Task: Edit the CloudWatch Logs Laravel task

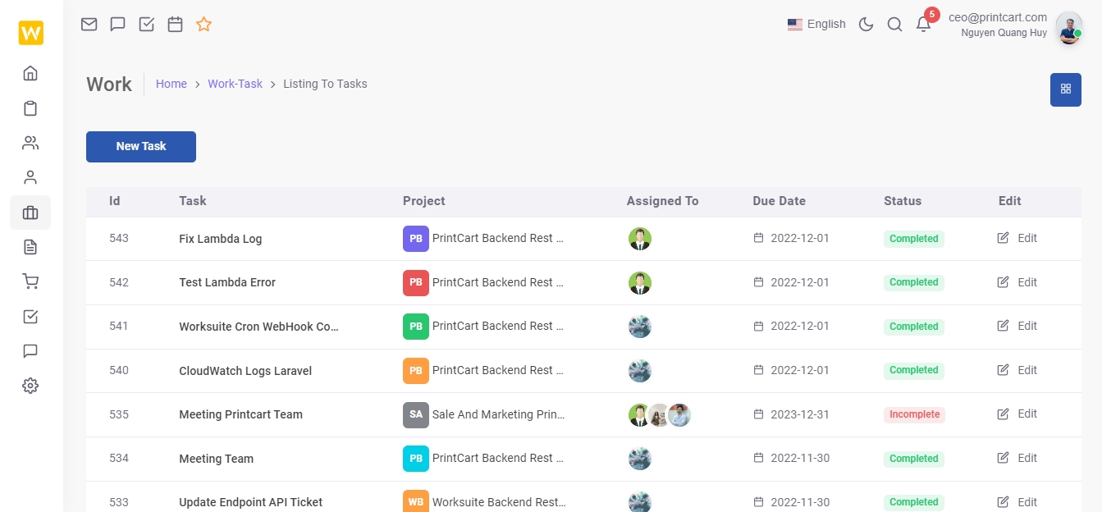Action: coord(1017,370)
